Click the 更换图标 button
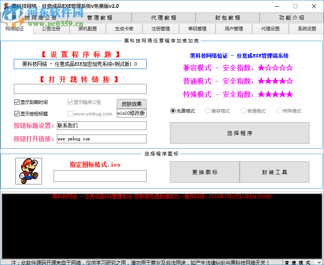The width and height of the screenshot is (324, 265). [205, 172]
